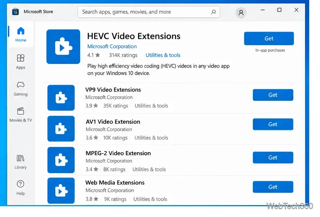Click Microsoft Corporation in MPEG-2 row

(109, 161)
